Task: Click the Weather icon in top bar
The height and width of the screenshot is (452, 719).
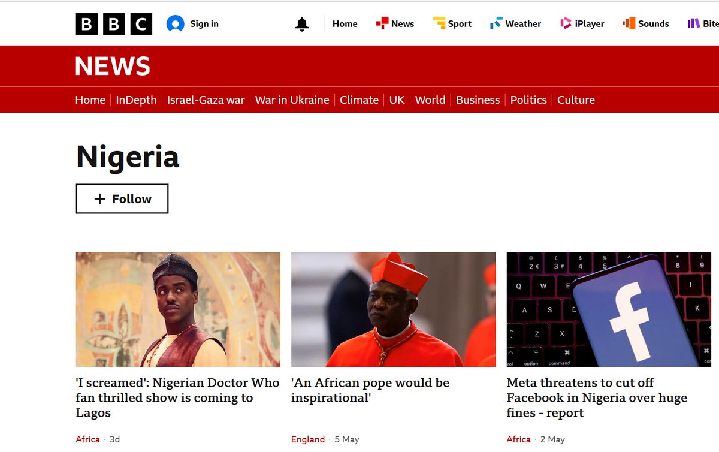Action: pos(496,23)
